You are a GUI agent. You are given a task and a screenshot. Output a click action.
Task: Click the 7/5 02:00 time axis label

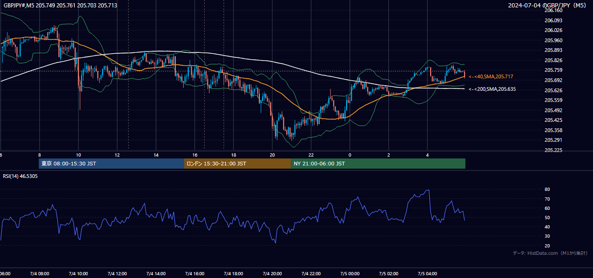388,274
